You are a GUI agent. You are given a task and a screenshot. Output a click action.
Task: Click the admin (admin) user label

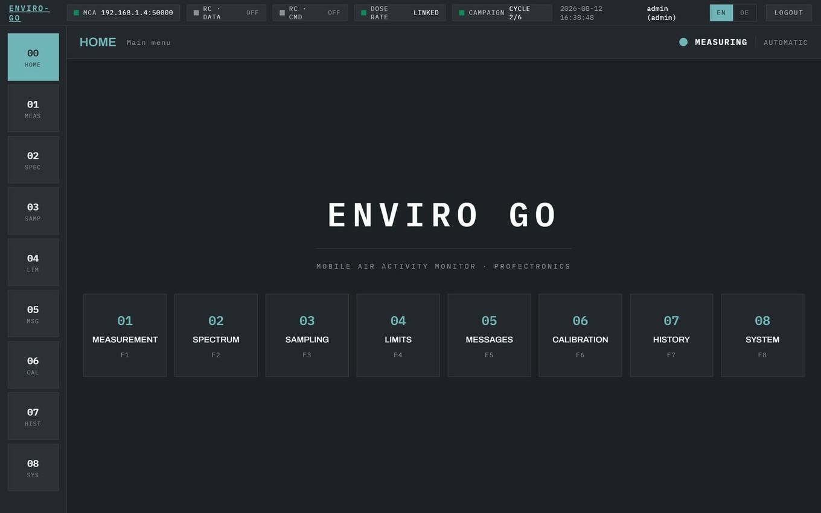pos(662,13)
